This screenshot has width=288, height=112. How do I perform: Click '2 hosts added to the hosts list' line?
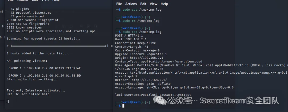point(38,53)
